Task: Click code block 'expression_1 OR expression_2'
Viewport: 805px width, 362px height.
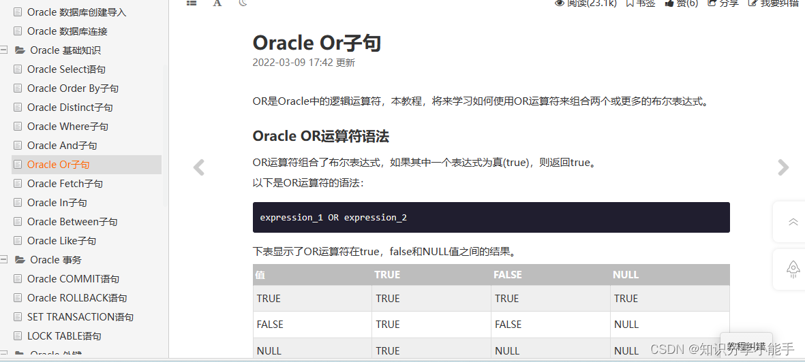Action: [491, 218]
